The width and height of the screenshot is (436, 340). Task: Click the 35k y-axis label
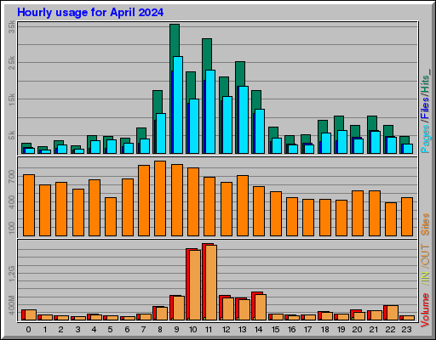click(x=12, y=27)
